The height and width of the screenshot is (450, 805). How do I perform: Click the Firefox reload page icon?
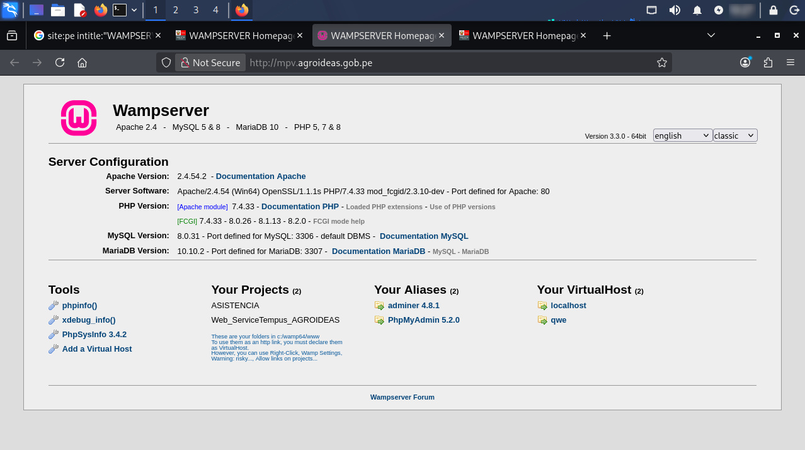[60, 62]
